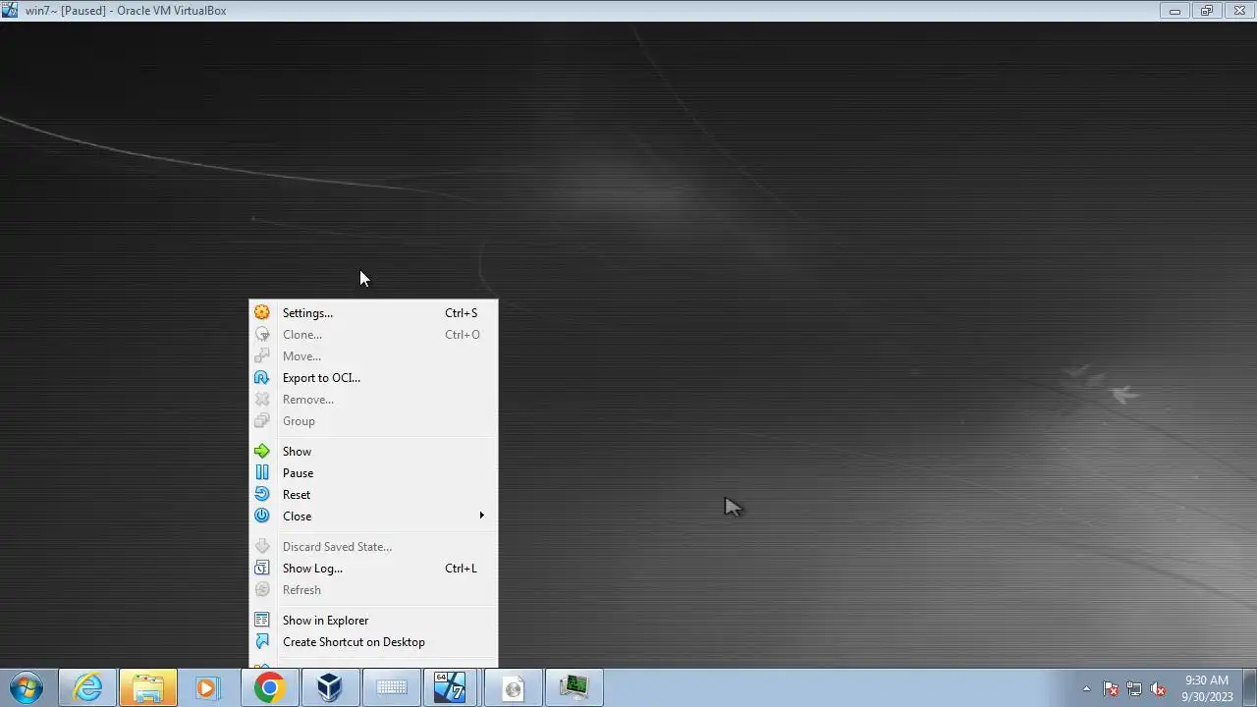Viewport: 1257px width, 707px height.
Task: Open on-screen keyboard taskbar icon
Action: coord(391,688)
